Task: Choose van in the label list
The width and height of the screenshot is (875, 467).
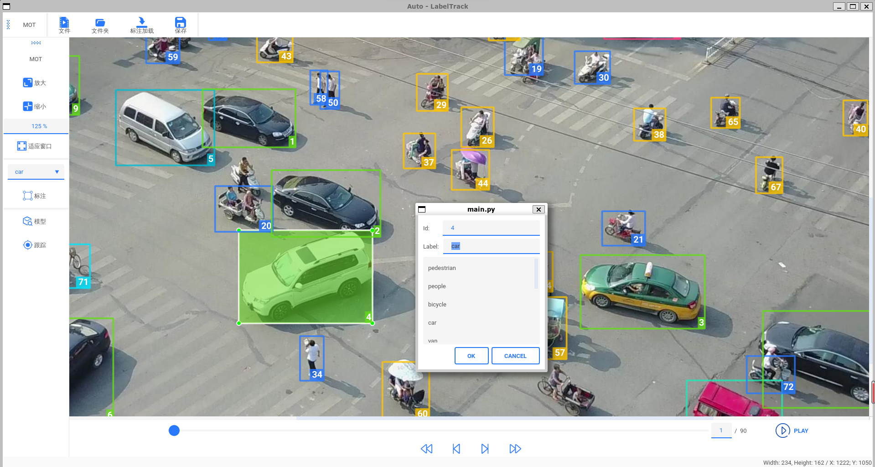Action: click(478, 340)
